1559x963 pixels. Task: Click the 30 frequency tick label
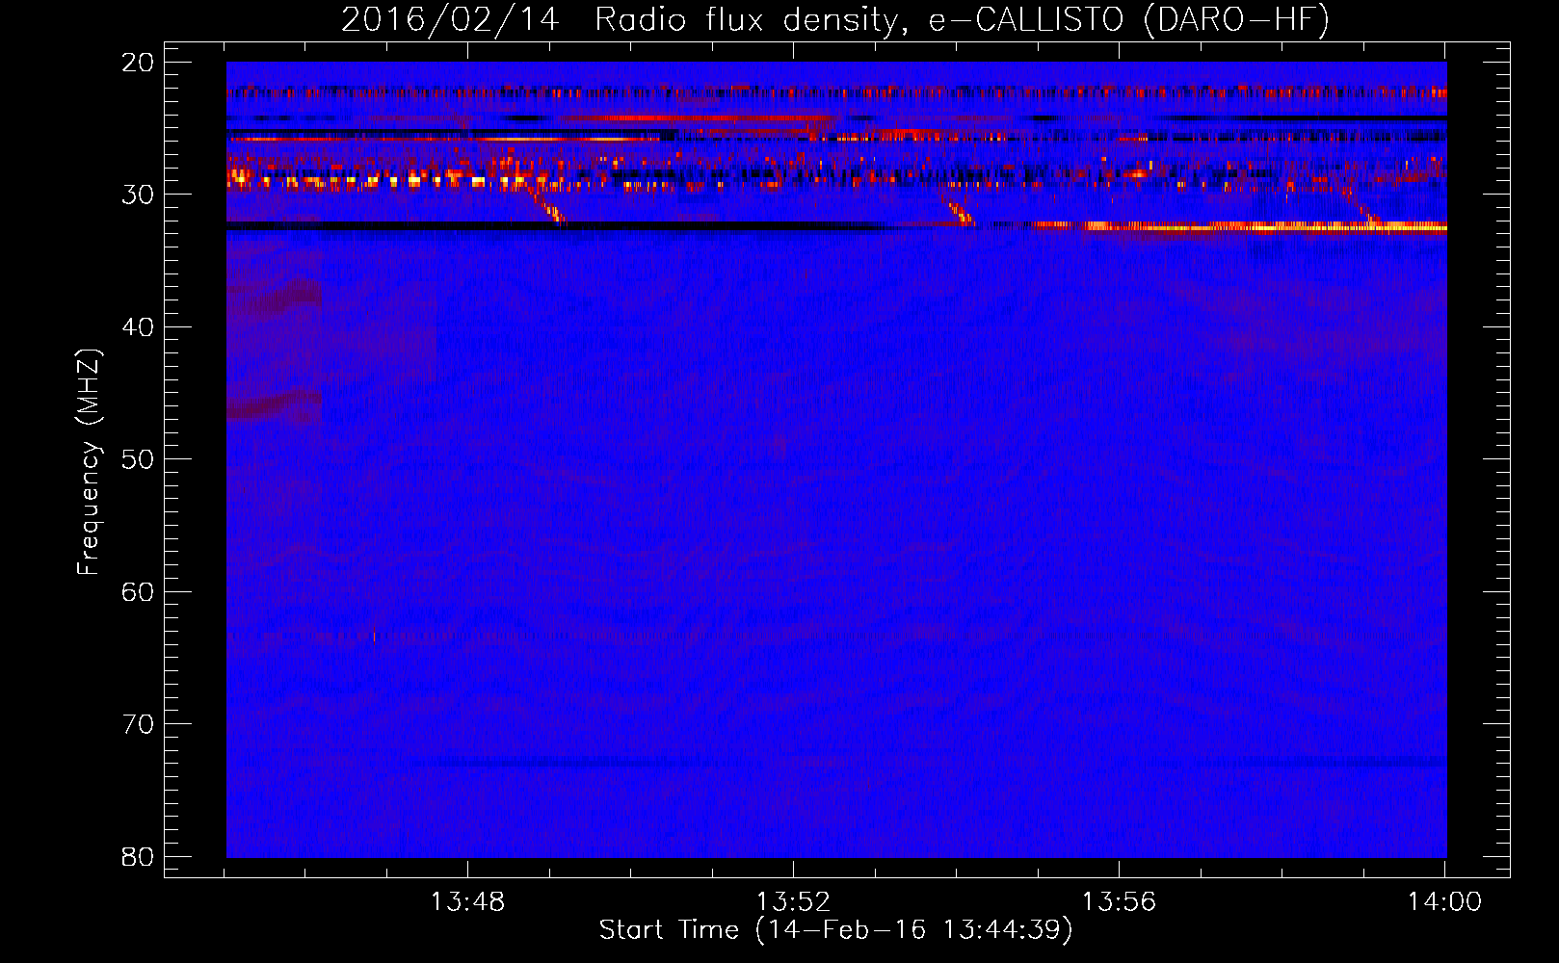pos(139,195)
